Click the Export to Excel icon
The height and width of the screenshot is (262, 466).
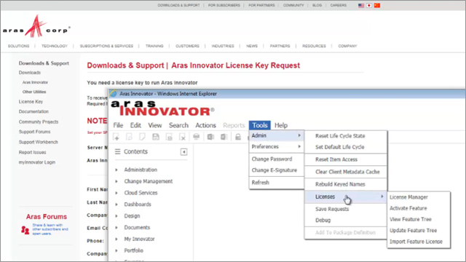[x=210, y=137]
